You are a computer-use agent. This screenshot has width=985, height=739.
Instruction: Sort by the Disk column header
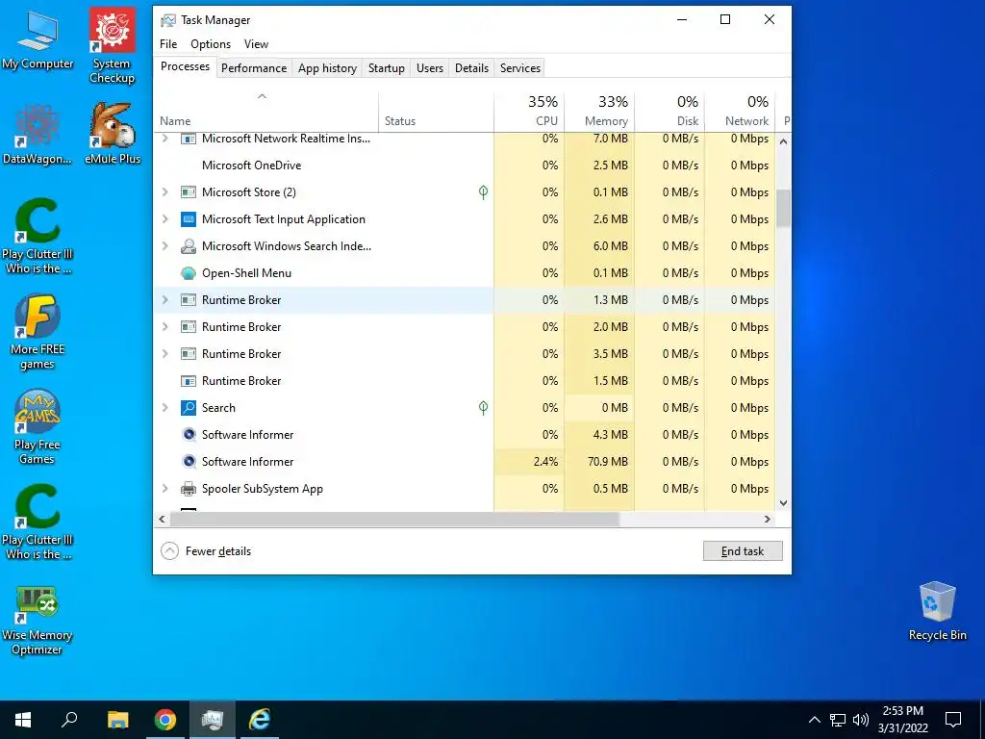670,112
